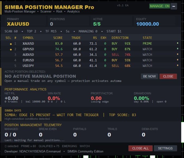Click the DIRECTION column header
Screen dimensions: 184x158
[120, 38]
